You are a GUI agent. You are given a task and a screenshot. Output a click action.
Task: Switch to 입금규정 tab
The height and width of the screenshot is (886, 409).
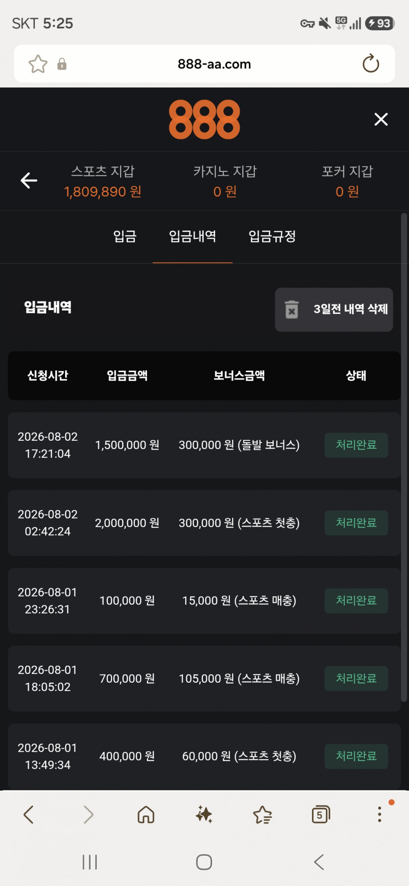272,237
